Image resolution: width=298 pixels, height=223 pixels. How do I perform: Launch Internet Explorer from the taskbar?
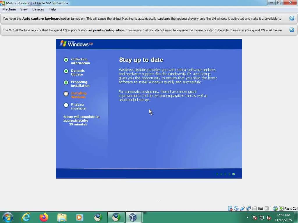pyautogui.click(x=26, y=217)
